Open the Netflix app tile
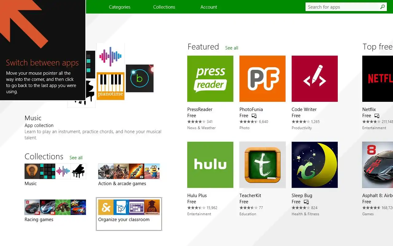The height and width of the screenshot is (246, 393). tap(378, 79)
